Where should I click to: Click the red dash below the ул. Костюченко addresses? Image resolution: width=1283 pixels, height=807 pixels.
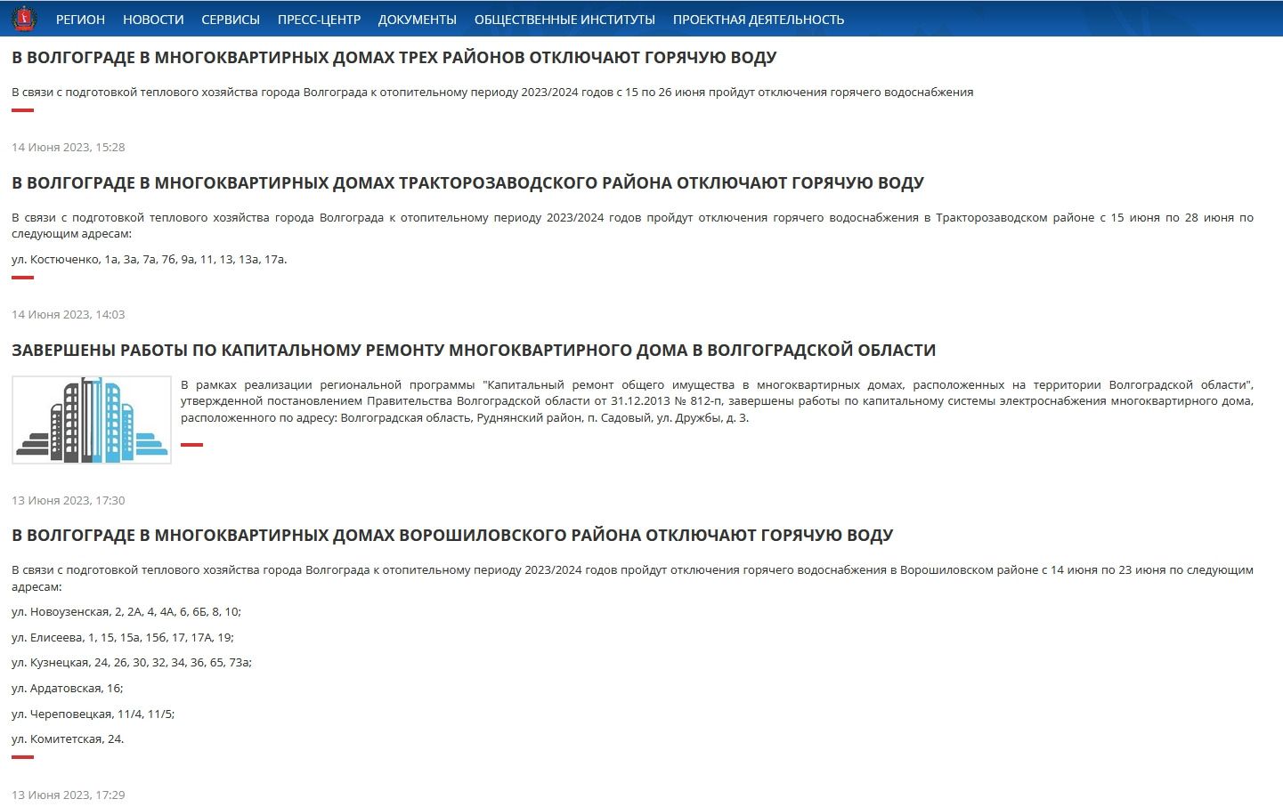pyautogui.click(x=22, y=278)
